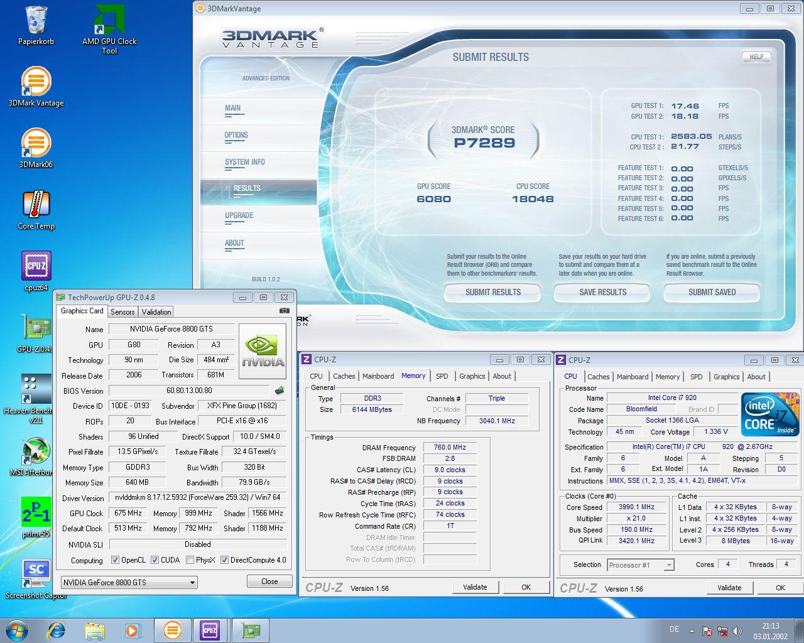Switch to 3DMark Vantage taskbar button

pos(173,630)
